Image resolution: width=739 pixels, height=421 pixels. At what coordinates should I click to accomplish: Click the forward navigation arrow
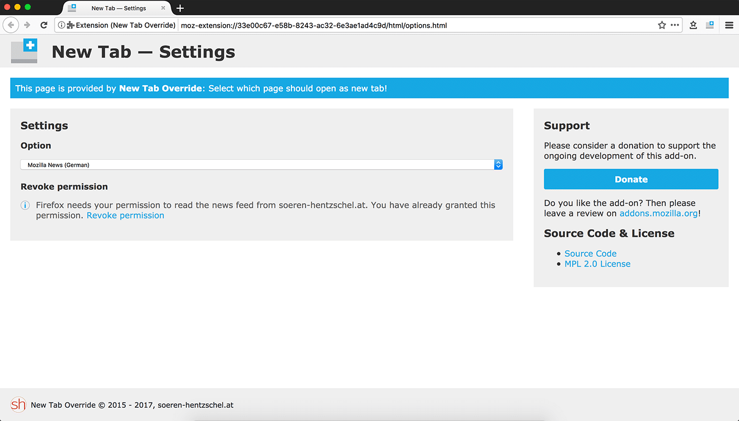click(27, 25)
